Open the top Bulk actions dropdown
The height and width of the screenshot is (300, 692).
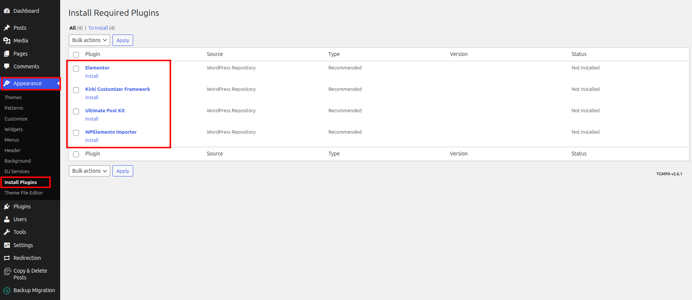point(89,40)
